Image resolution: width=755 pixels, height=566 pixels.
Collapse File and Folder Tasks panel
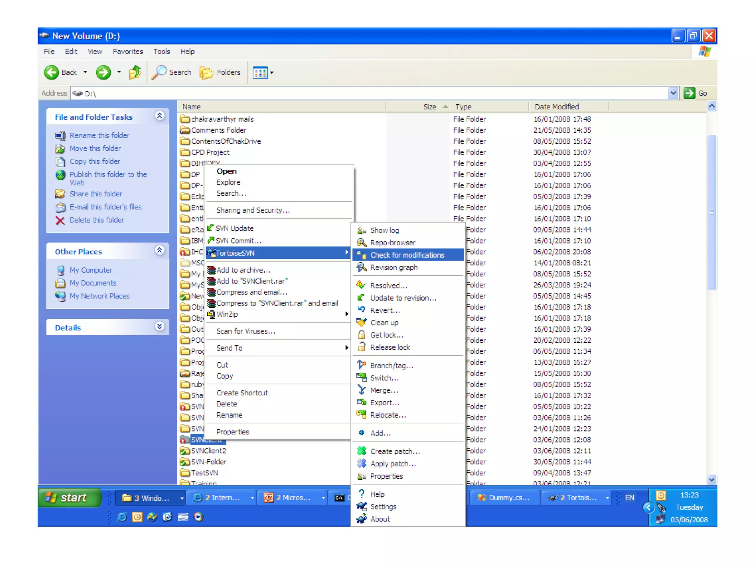point(159,116)
